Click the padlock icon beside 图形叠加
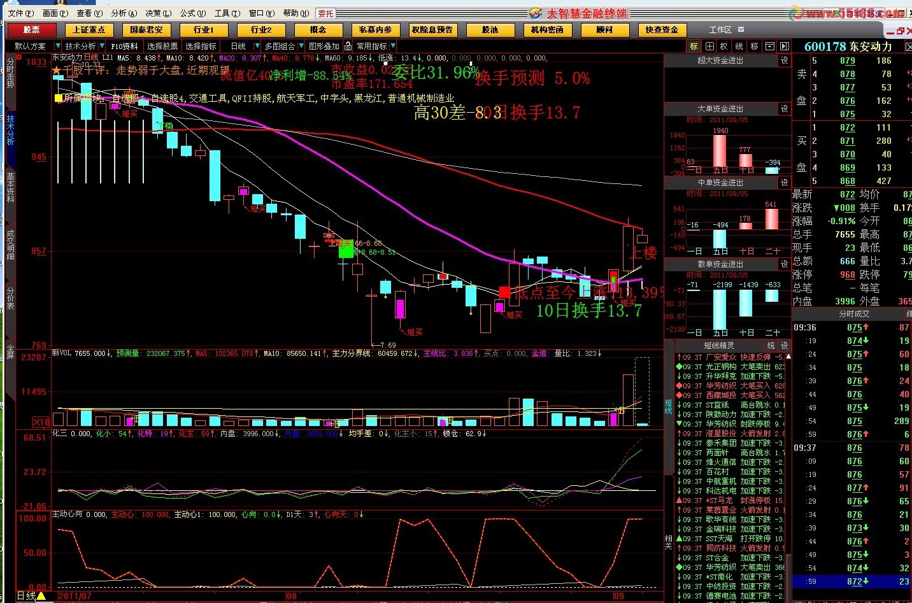Image resolution: width=912 pixels, height=603 pixels. tap(348, 46)
